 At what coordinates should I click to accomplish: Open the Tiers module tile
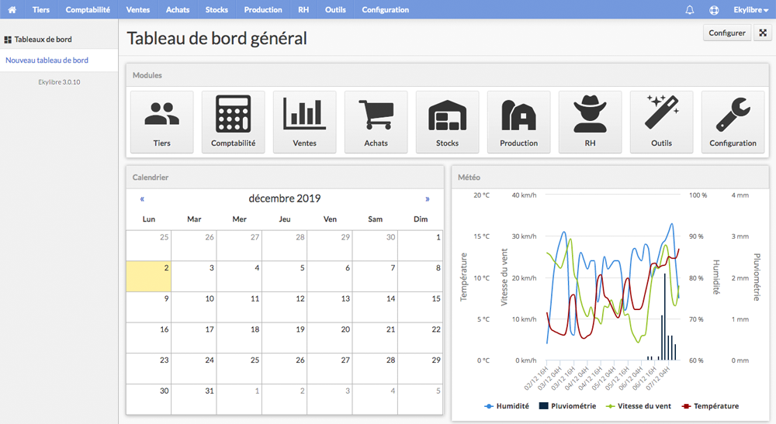(x=162, y=122)
